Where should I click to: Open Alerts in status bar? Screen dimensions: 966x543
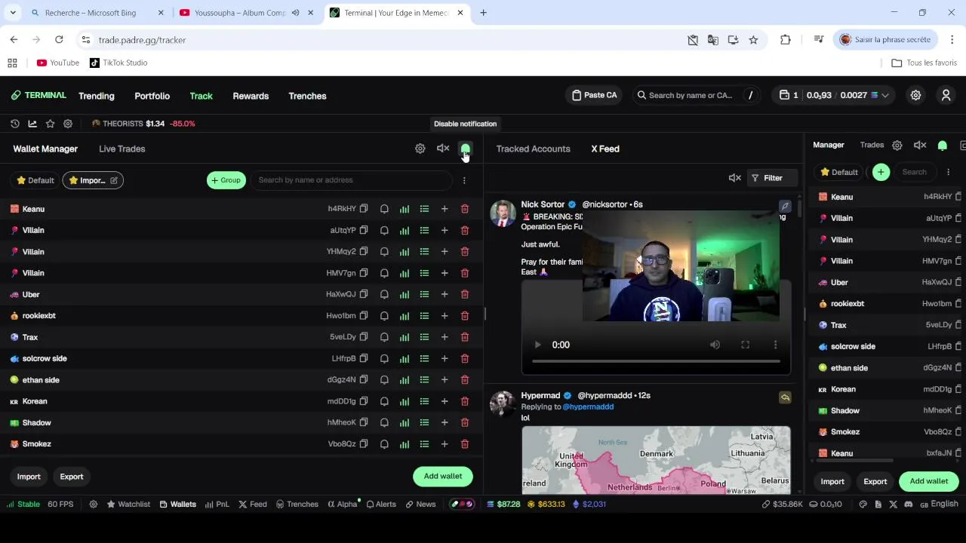381,504
